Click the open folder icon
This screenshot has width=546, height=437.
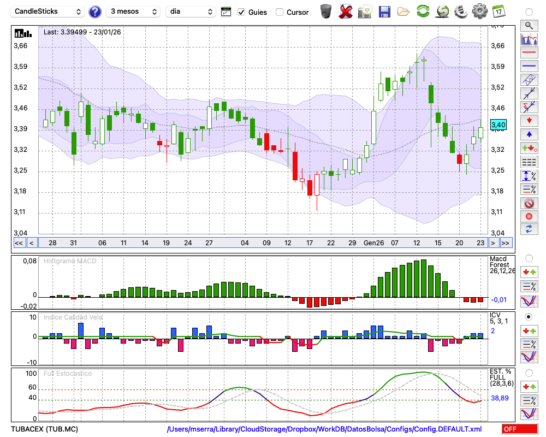click(x=403, y=11)
